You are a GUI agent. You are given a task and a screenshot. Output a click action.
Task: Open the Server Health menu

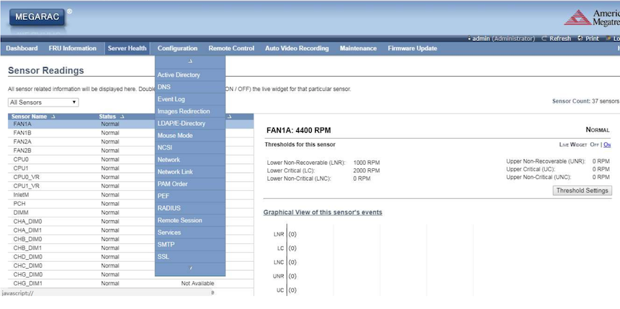pos(126,49)
